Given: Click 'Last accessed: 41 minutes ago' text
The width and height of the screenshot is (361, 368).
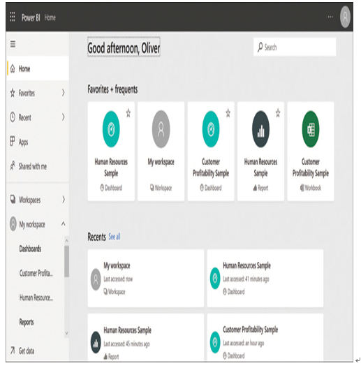Looking at the screenshot, I should (246, 279).
